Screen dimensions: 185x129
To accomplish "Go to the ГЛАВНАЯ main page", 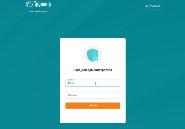I will click(153, 6).
